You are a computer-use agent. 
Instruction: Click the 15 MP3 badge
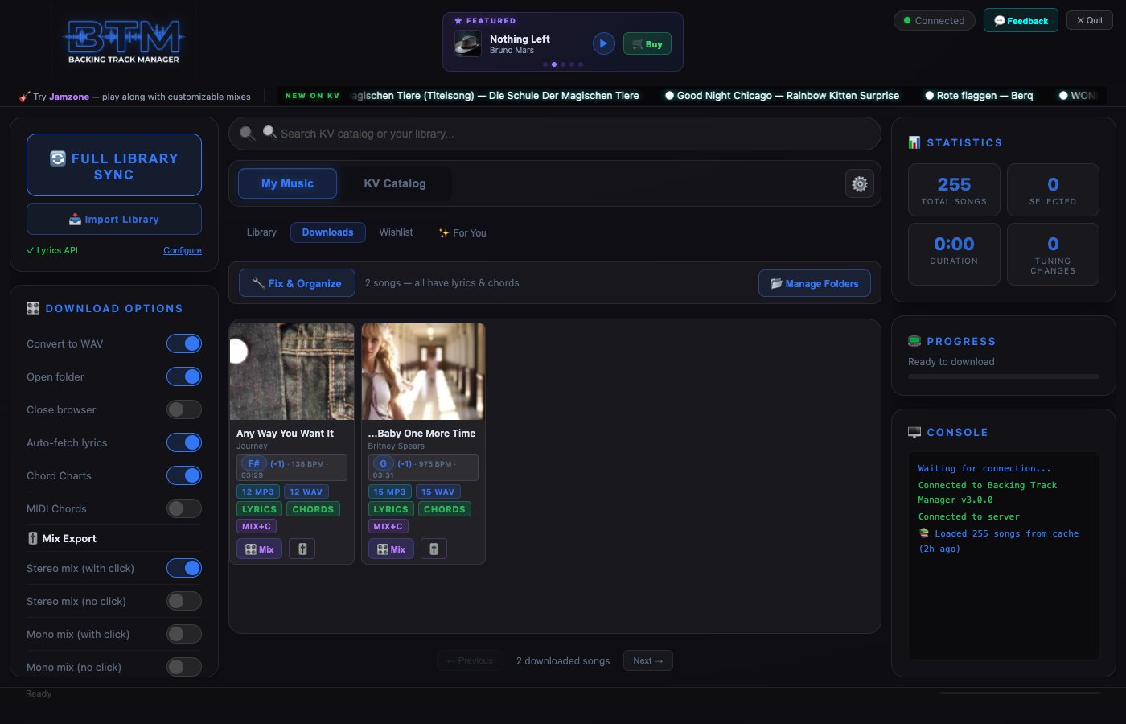click(x=390, y=492)
